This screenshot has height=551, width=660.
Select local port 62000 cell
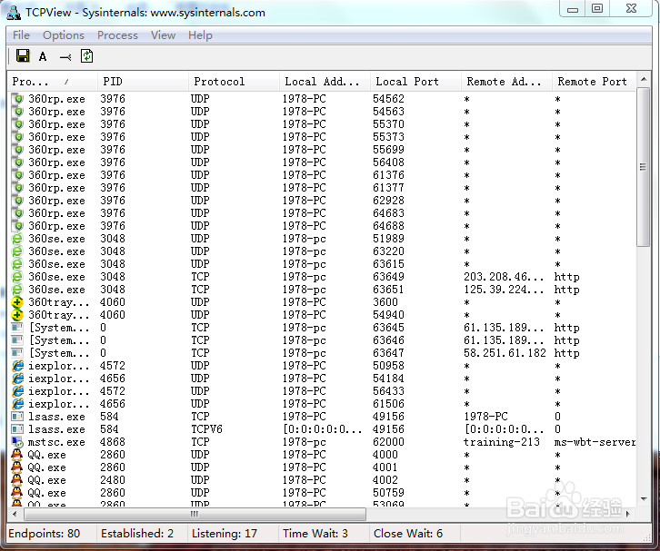(388, 442)
